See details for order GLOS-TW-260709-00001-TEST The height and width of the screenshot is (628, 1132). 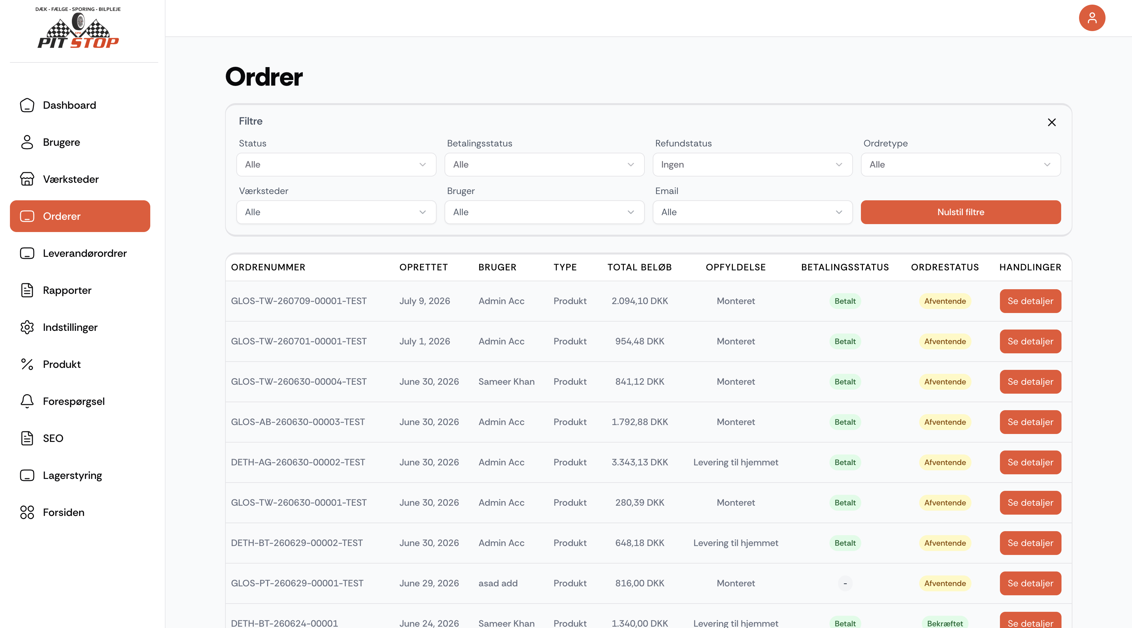tap(1030, 301)
